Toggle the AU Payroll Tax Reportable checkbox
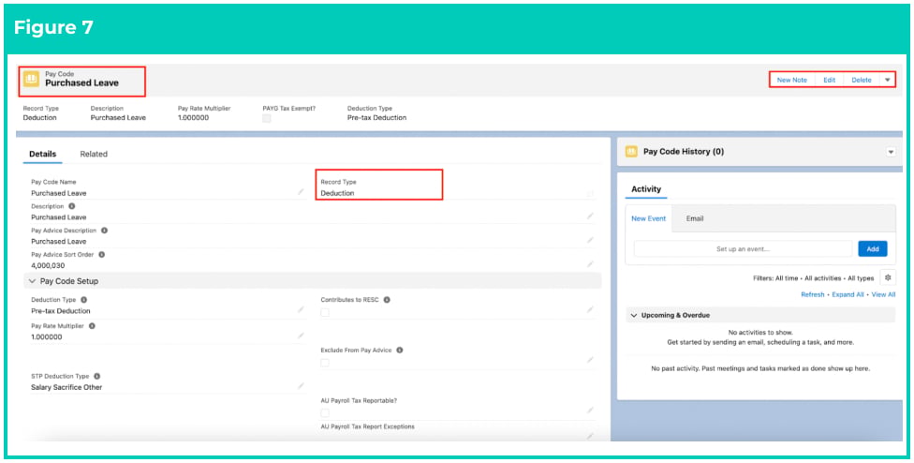This screenshot has width=914, height=463. click(325, 412)
